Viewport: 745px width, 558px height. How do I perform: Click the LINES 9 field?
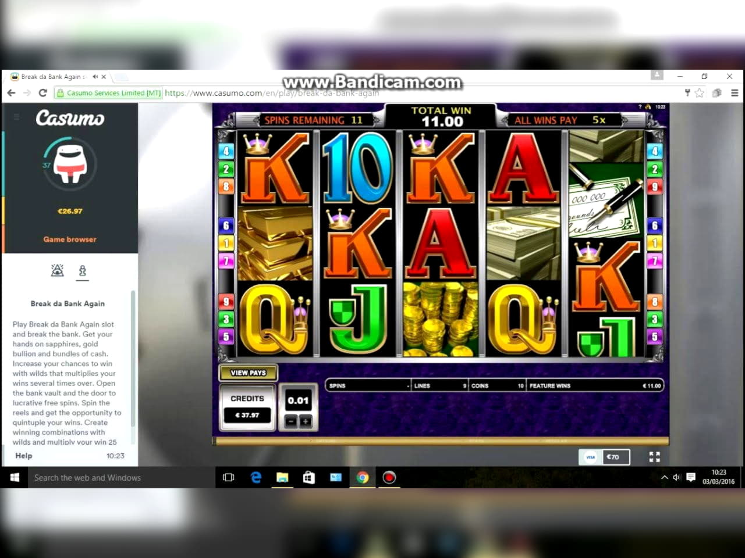(x=440, y=385)
